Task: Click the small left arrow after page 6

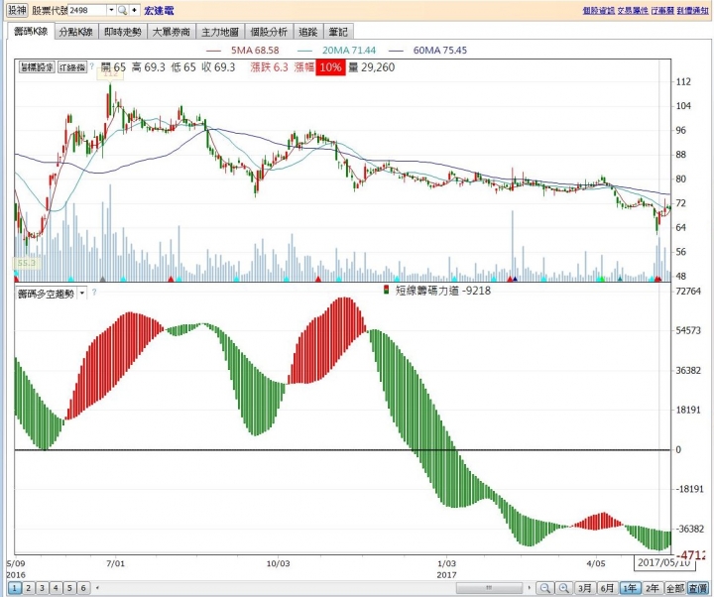Action: coord(97,588)
